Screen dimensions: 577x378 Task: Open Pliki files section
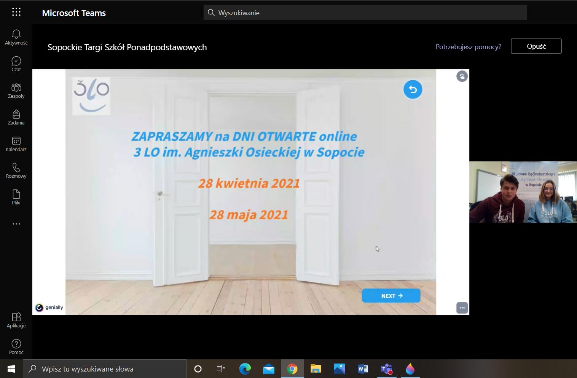(16, 197)
